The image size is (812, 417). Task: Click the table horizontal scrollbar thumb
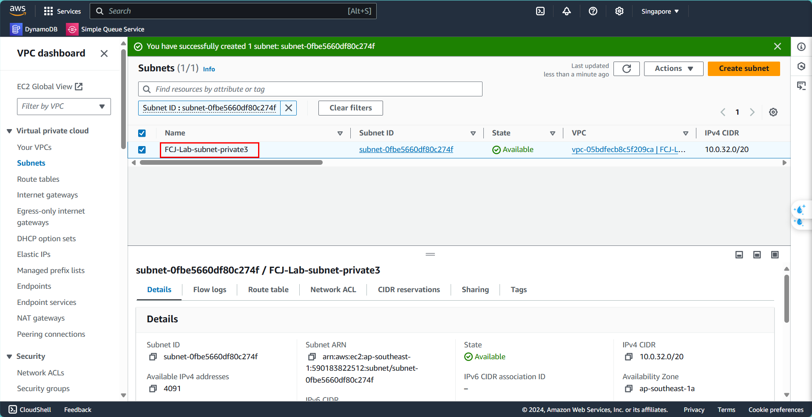pos(231,163)
